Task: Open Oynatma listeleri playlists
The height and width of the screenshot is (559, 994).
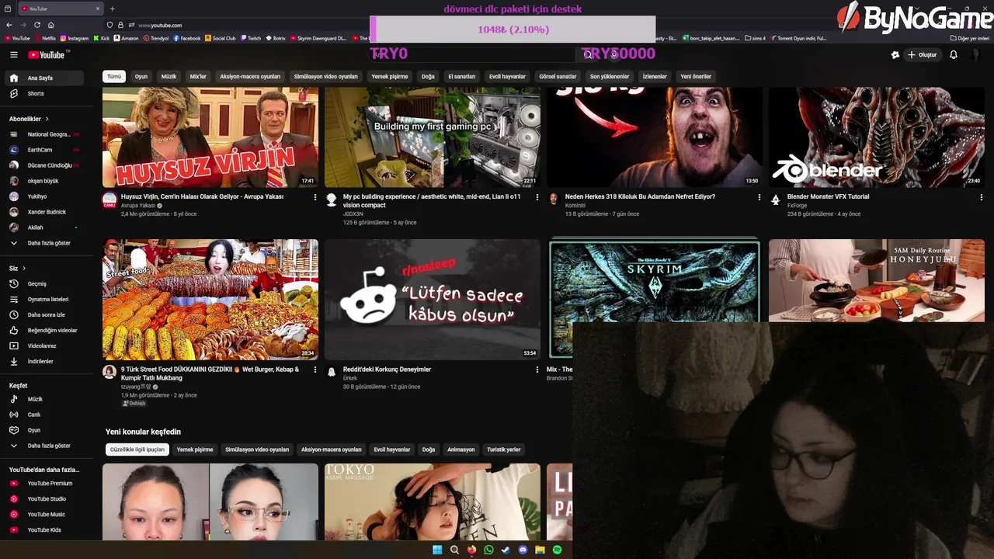Action: 48,299
